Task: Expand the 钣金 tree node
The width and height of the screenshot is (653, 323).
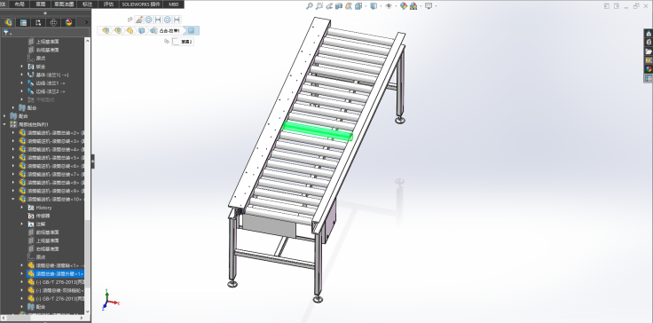Action: tap(22, 67)
